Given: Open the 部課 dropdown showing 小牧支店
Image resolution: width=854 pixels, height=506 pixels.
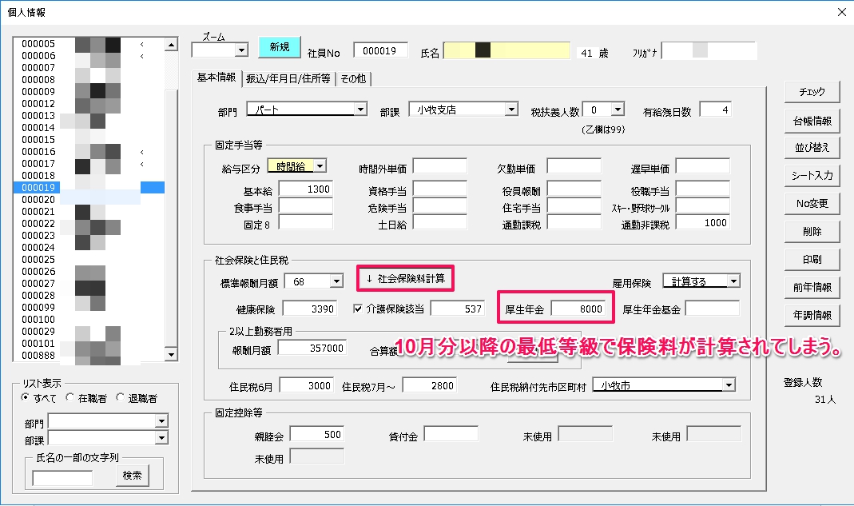Looking at the screenshot, I should 511,110.
